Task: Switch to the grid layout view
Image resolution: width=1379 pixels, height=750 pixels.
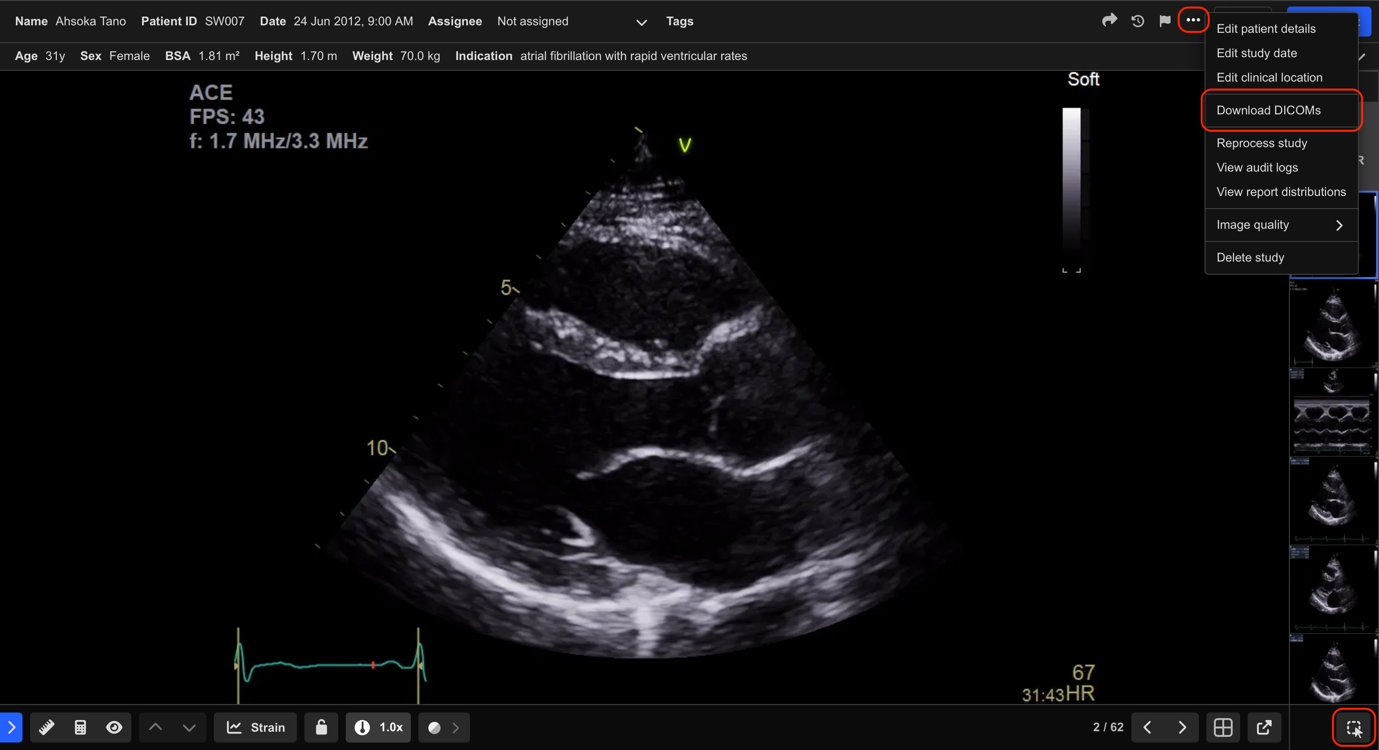Action: pos(1223,727)
